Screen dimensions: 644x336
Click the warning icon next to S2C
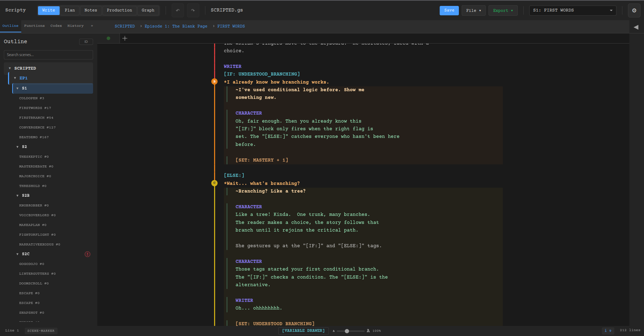[x=88, y=254]
